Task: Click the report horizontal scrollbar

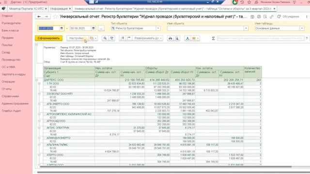Action: coord(166,167)
